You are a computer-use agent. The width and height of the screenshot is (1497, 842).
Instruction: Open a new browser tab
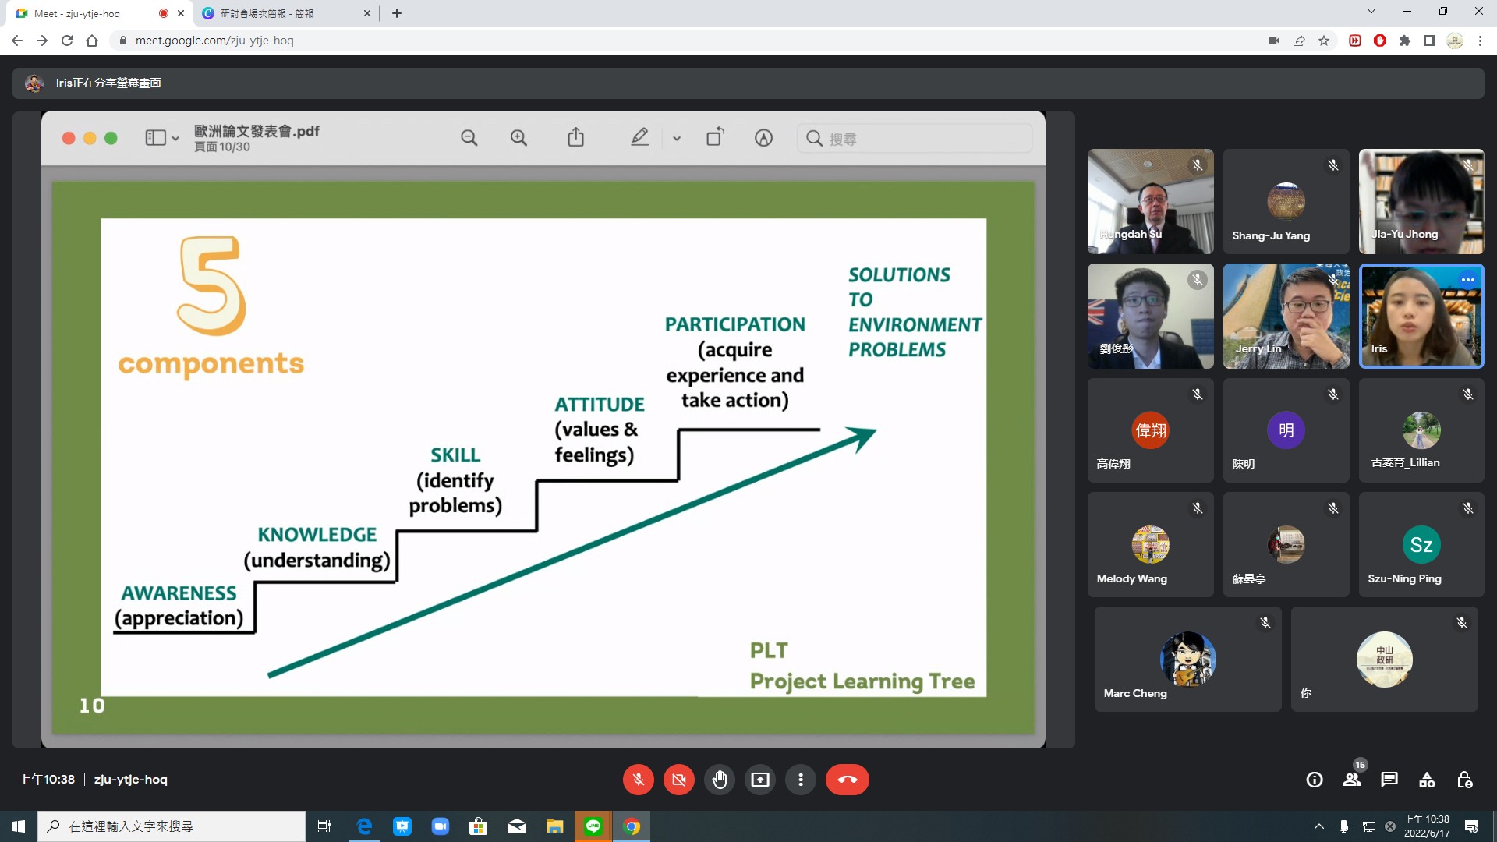click(x=397, y=13)
